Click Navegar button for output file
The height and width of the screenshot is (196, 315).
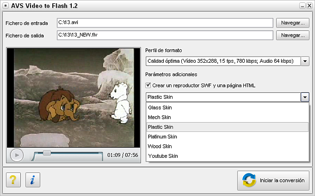tap(293, 35)
